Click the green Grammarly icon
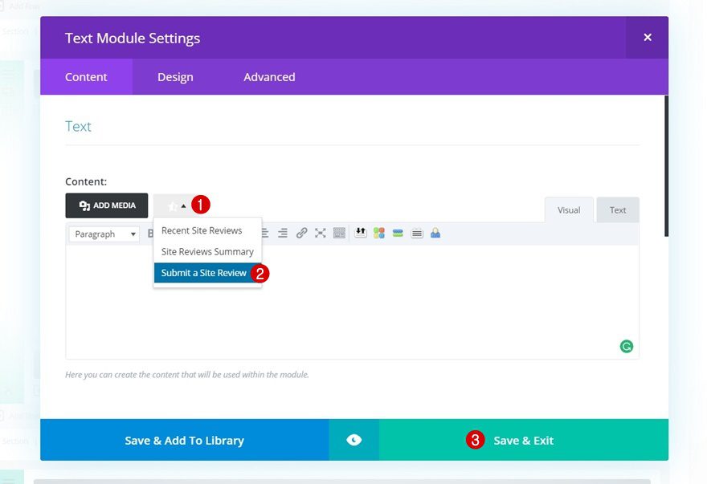The width and height of the screenshot is (707, 484). [627, 347]
